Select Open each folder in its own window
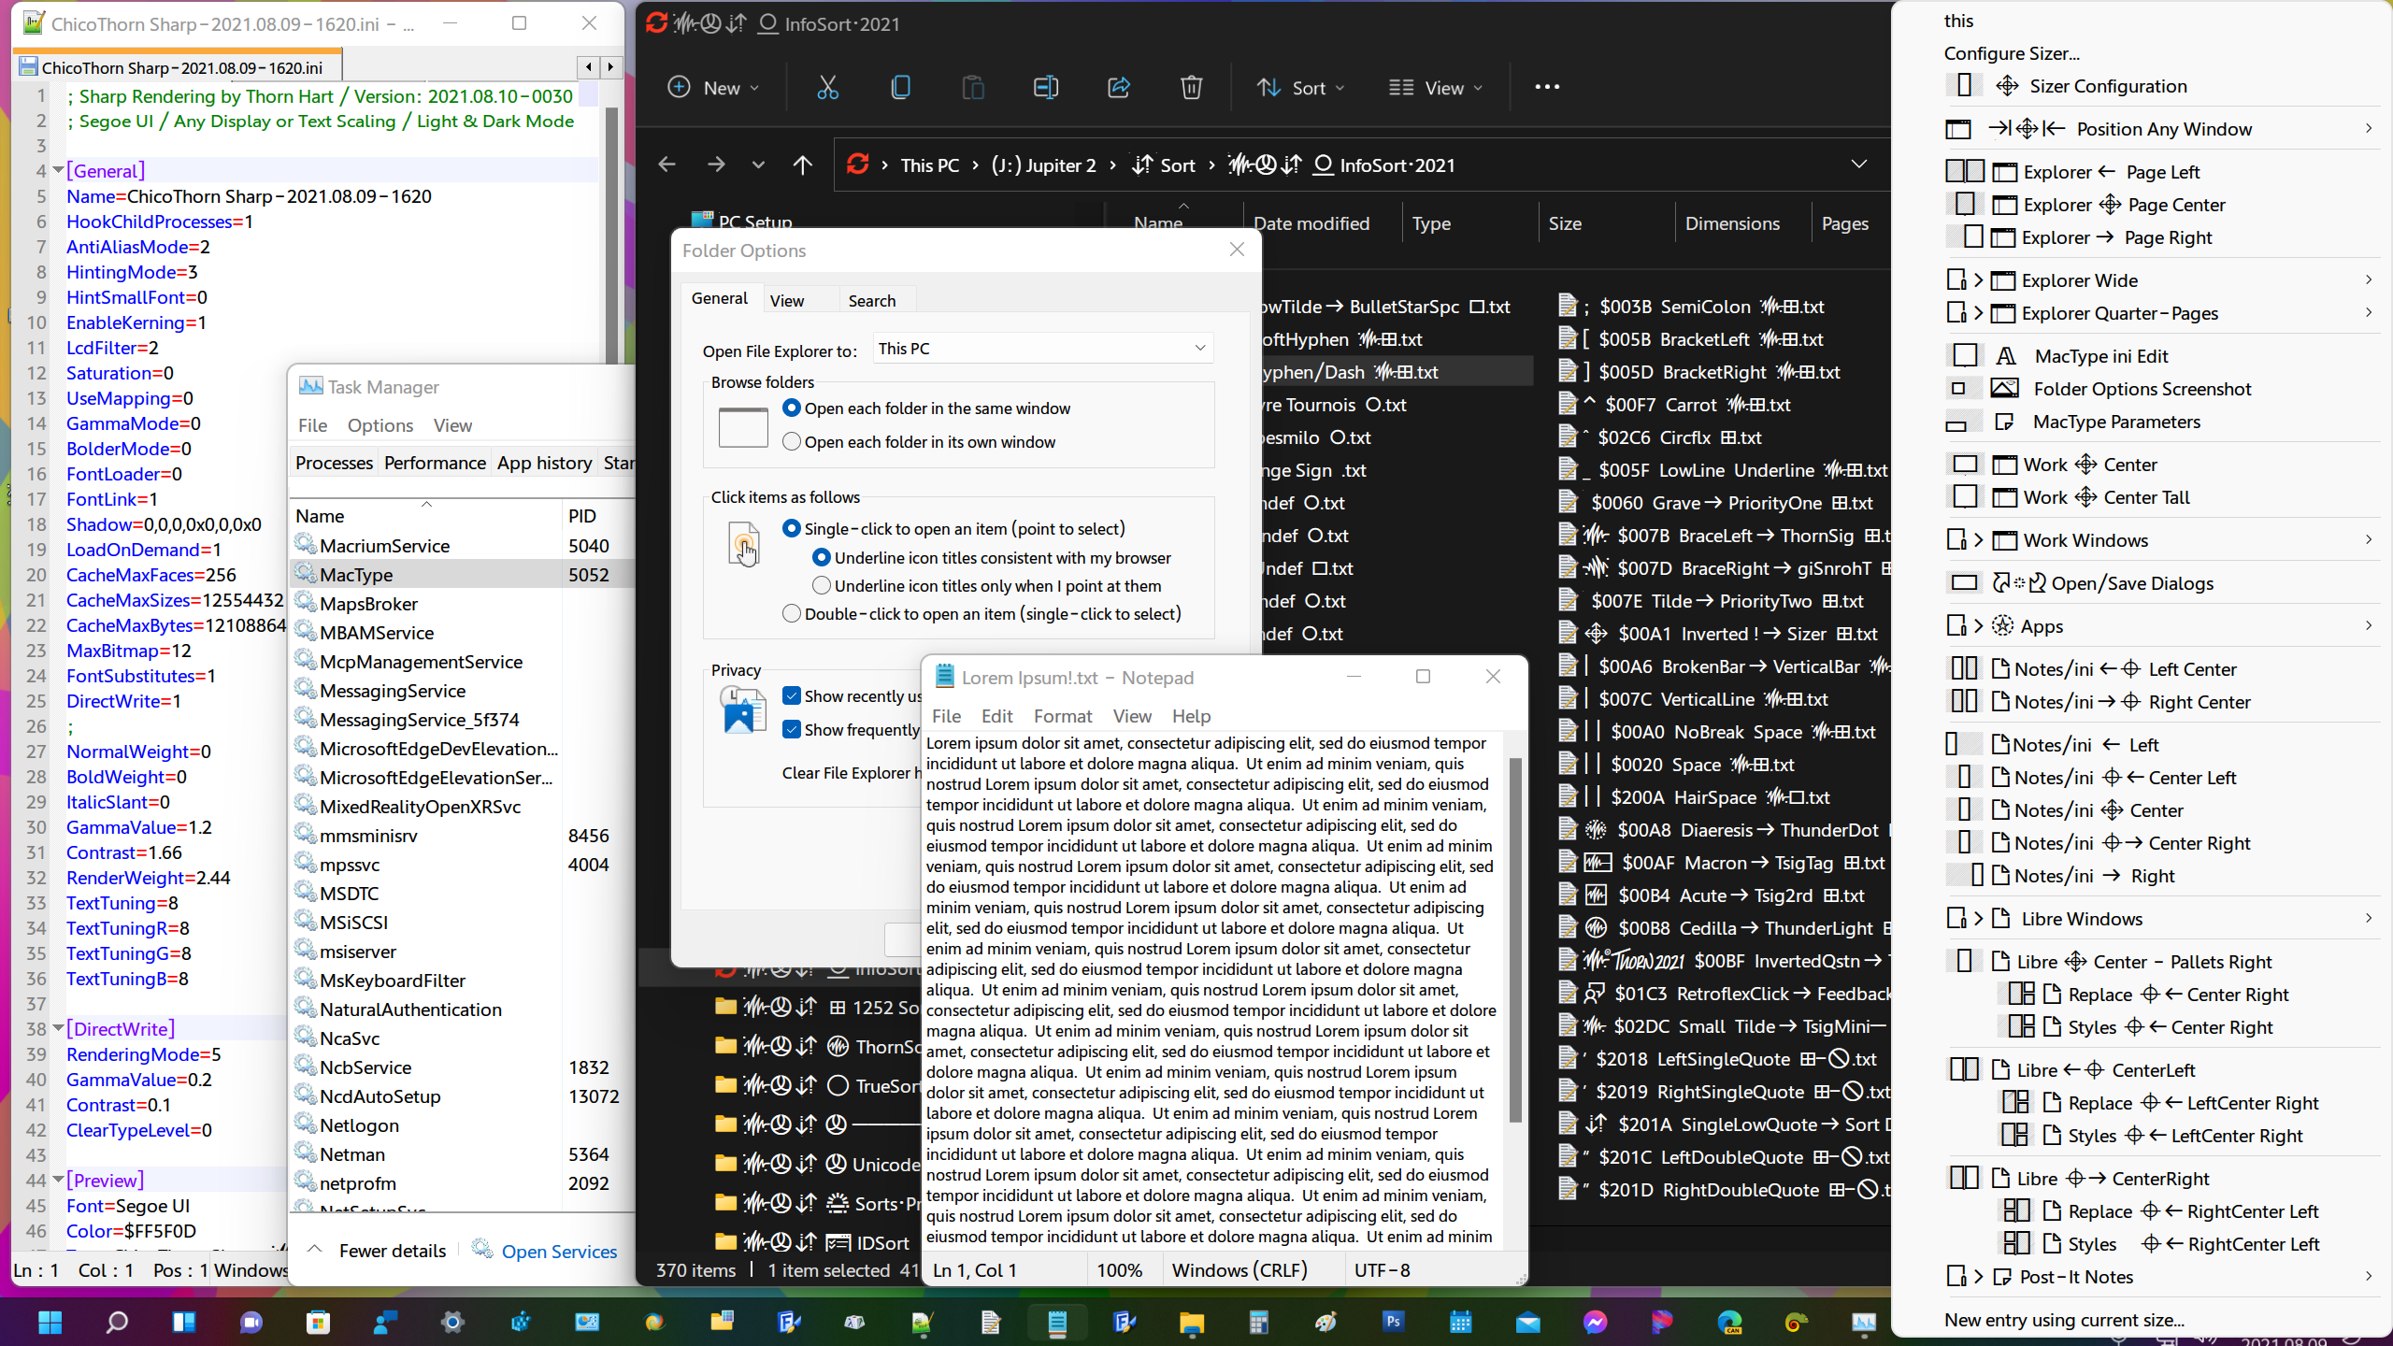 (792, 441)
